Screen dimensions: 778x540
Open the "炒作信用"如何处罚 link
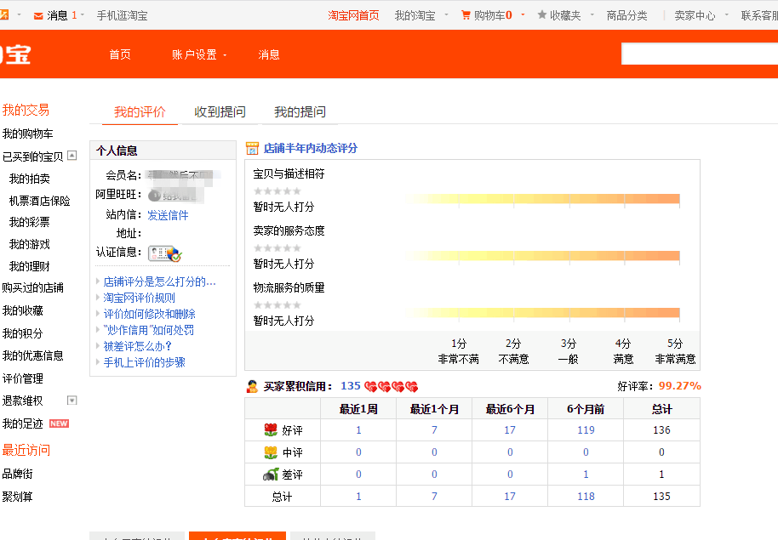(x=148, y=330)
